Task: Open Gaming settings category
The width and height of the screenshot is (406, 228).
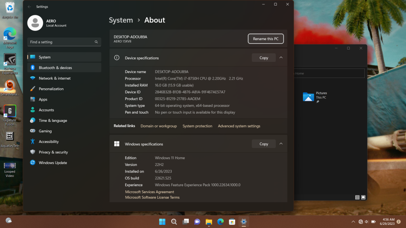Action: pos(64,131)
